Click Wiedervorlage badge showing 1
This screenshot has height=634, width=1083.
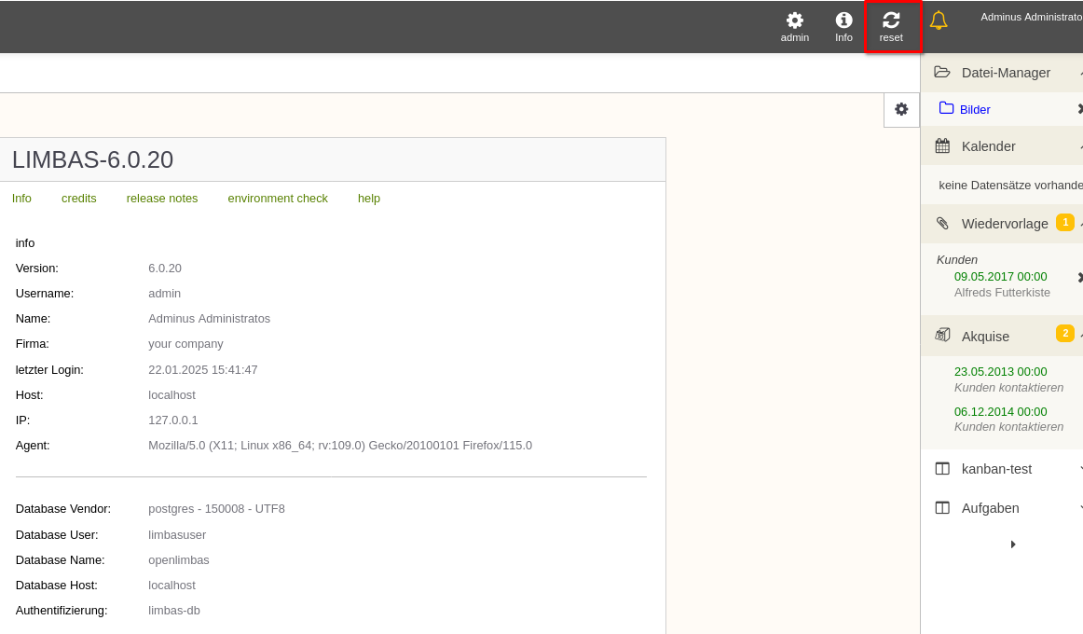[x=1065, y=223]
